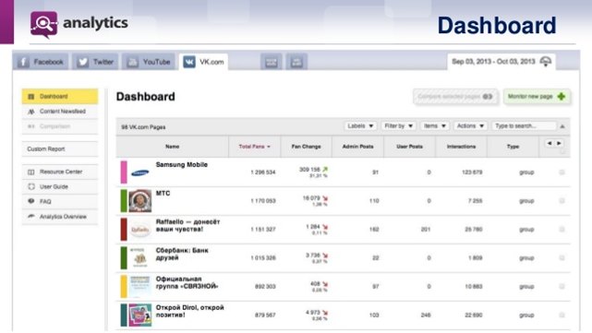
Task: Sort by Interactions column
Action: click(x=462, y=147)
